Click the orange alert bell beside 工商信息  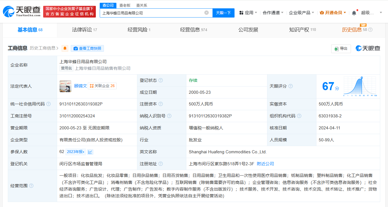tap(65, 48)
